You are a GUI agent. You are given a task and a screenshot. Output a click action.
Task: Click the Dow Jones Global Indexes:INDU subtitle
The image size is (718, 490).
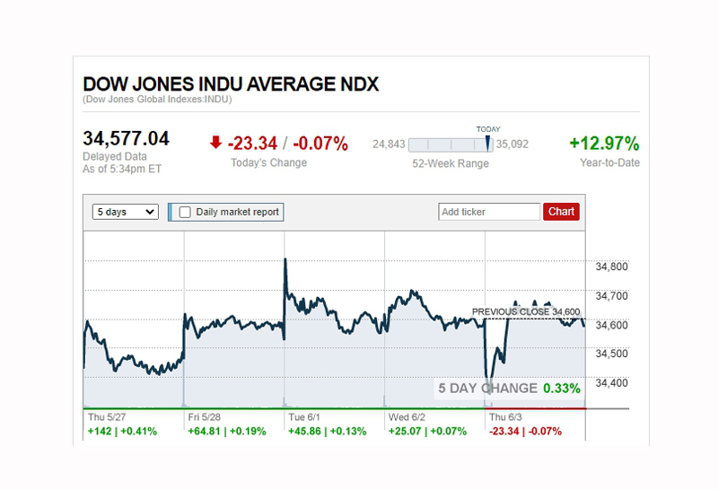click(x=160, y=100)
